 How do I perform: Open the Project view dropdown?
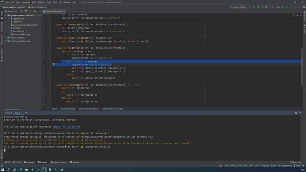[x=11, y=11]
